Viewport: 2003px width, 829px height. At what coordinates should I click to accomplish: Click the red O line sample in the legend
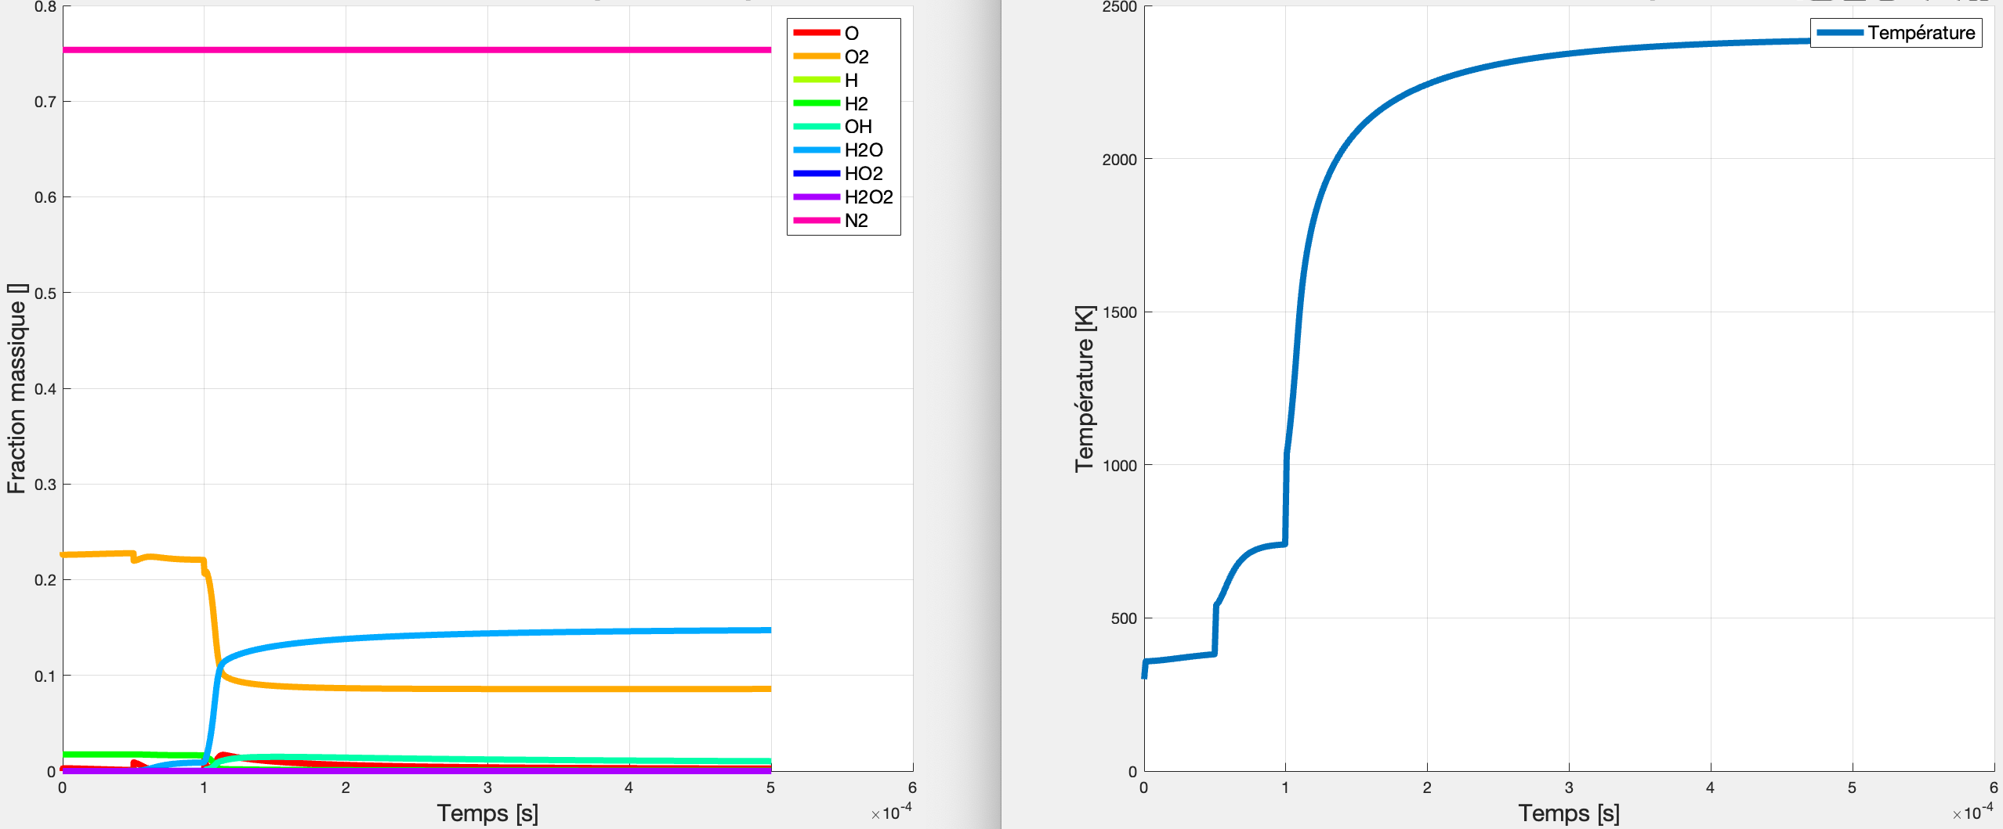[x=815, y=31]
